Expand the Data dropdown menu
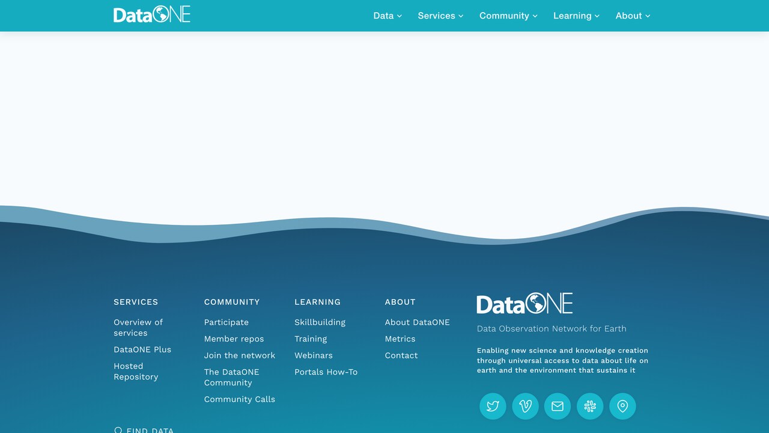769x433 pixels. [x=388, y=16]
